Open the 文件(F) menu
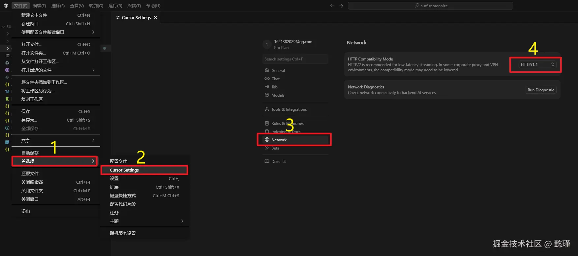The width and height of the screenshot is (578, 256). point(20,6)
